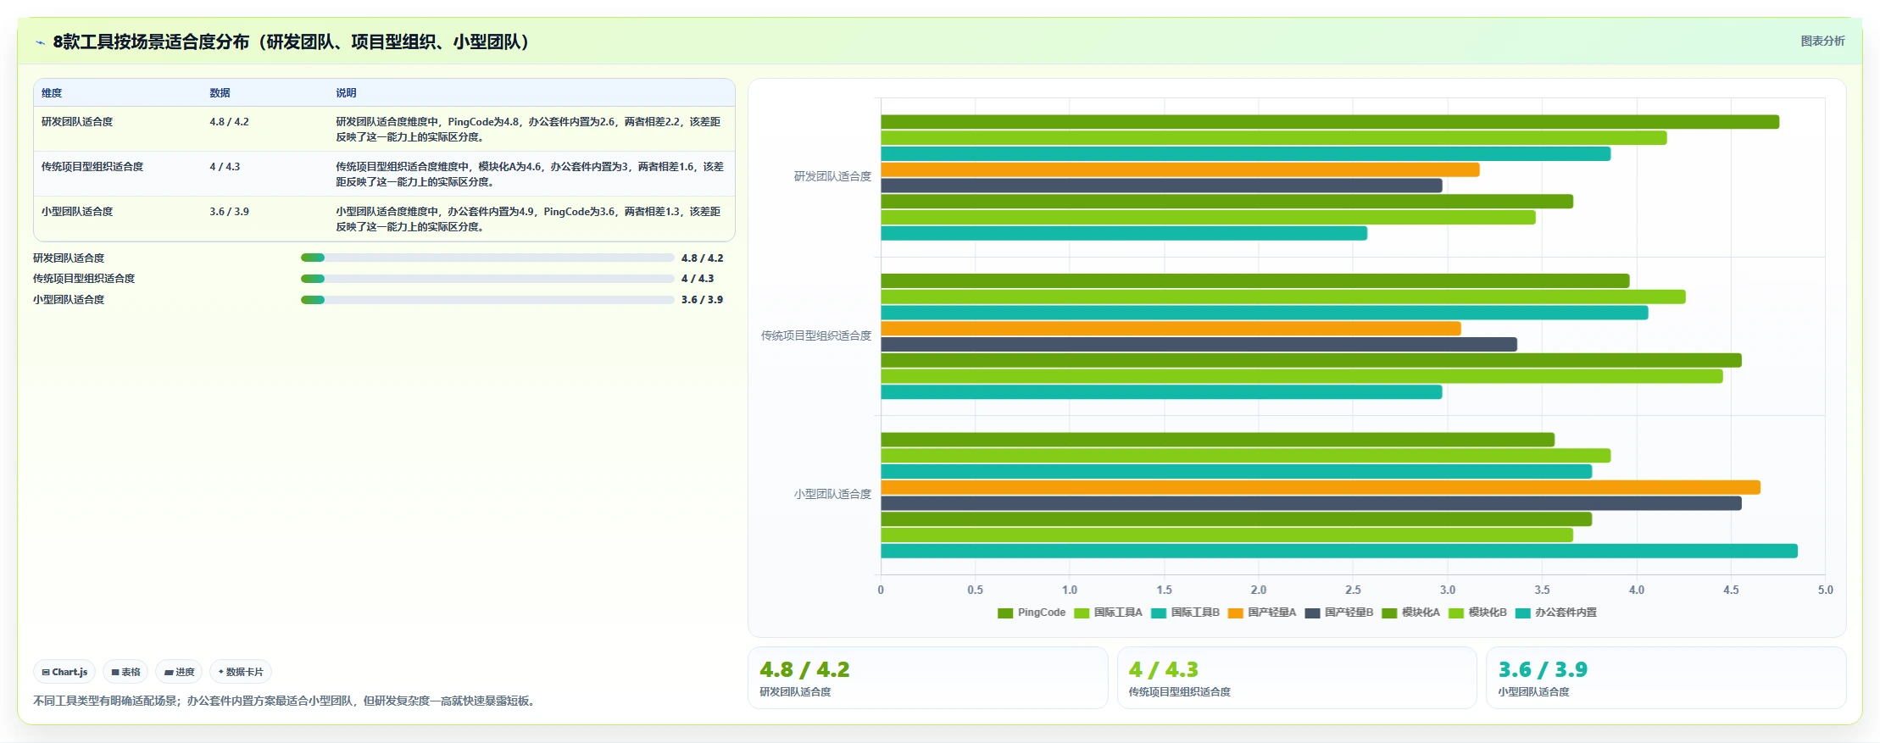Click the 研发团队适合度 progress bar
The width and height of the screenshot is (1880, 743).
(487, 258)
